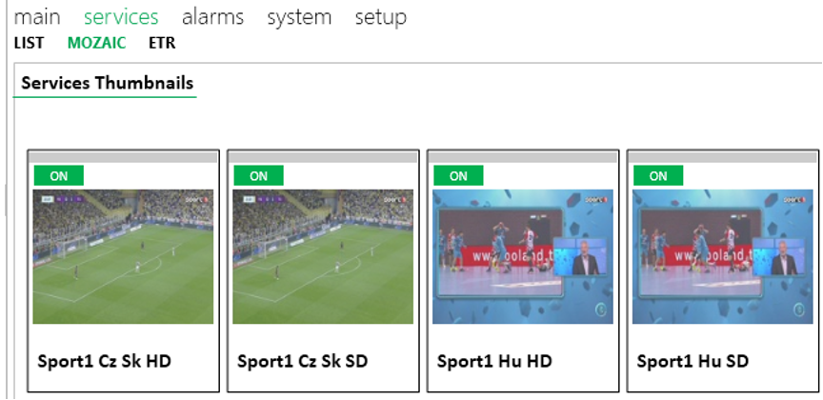Switch to the setup menu
823x400 pixels.
(380, 17)
